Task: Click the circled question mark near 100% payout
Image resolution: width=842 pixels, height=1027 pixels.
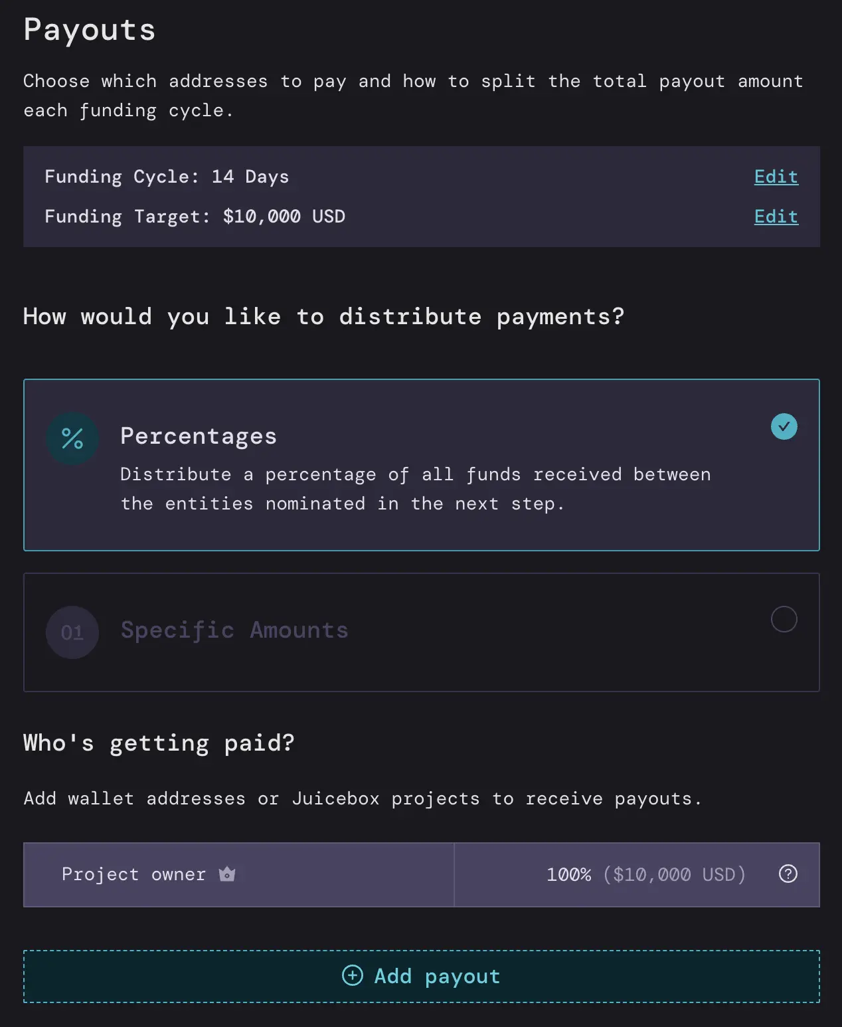Action: pos(788,875)
